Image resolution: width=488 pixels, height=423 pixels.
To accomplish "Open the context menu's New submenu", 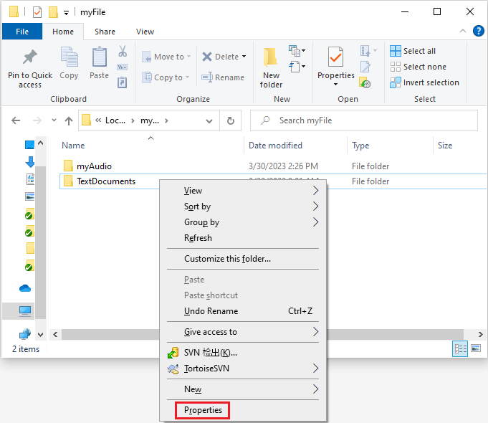I will click(243, 389).
